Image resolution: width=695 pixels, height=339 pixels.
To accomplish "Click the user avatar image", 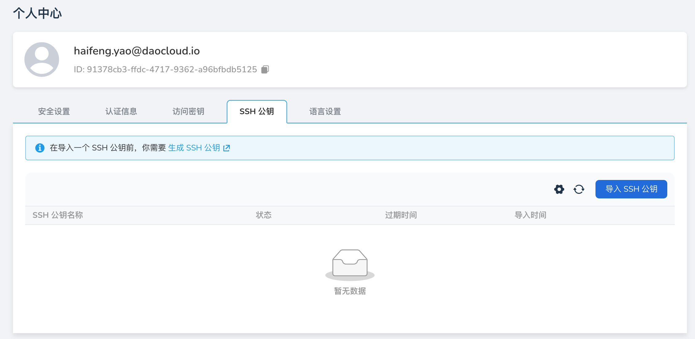I will coord(42,59).
